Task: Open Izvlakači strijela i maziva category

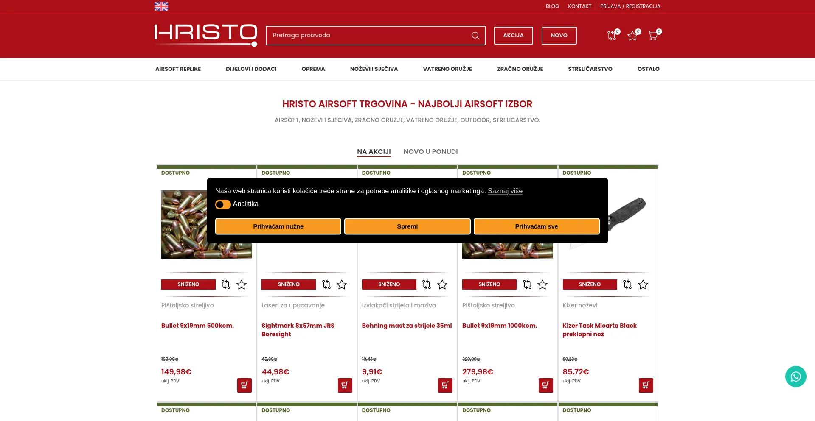Action: click(399, 305)
